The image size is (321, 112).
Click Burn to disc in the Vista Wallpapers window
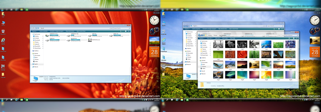pyautogui.click(x=225, y=38)
